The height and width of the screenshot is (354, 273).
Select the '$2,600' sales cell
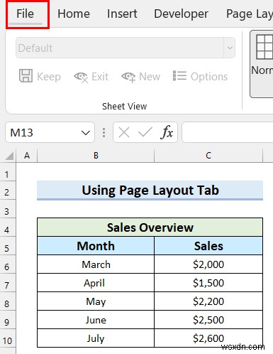208,338
